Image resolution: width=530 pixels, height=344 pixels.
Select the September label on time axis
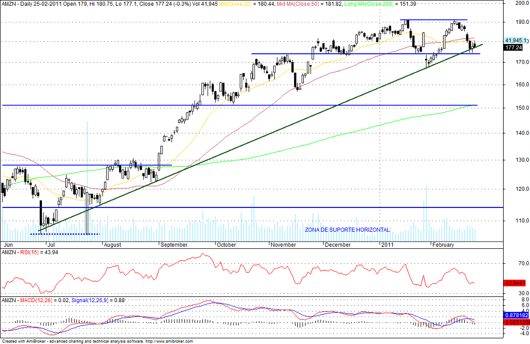pyautogui.click(x=174, y=245)
